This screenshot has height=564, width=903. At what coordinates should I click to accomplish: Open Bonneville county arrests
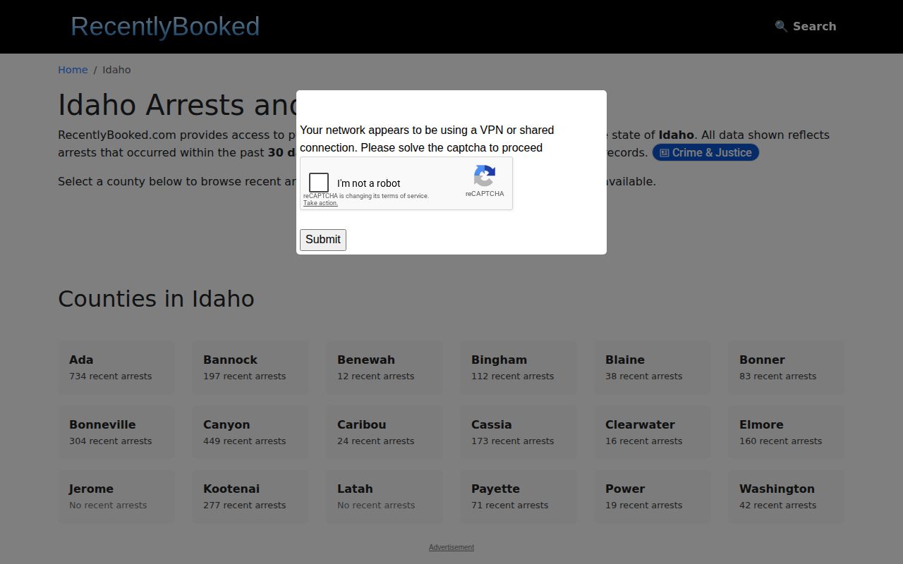click(x=116, y=432)
